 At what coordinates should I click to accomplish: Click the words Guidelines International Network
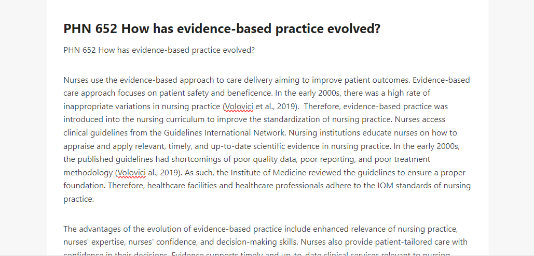(225, 133)
